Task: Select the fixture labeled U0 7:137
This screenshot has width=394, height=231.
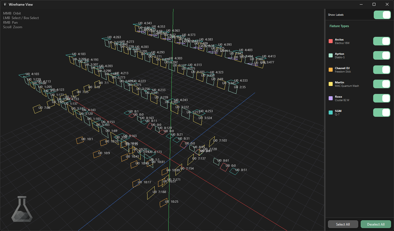Action: [x=191, y=160]
